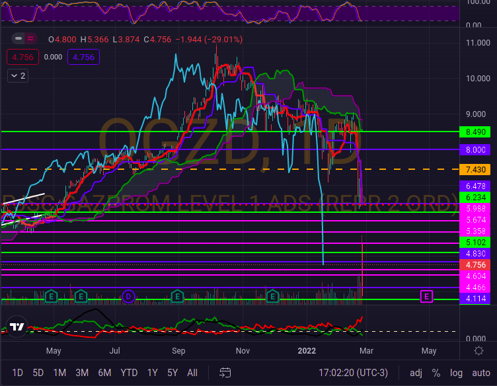Open the go-to-date calendar icon
497x386 pixels.
coord(225,373)
